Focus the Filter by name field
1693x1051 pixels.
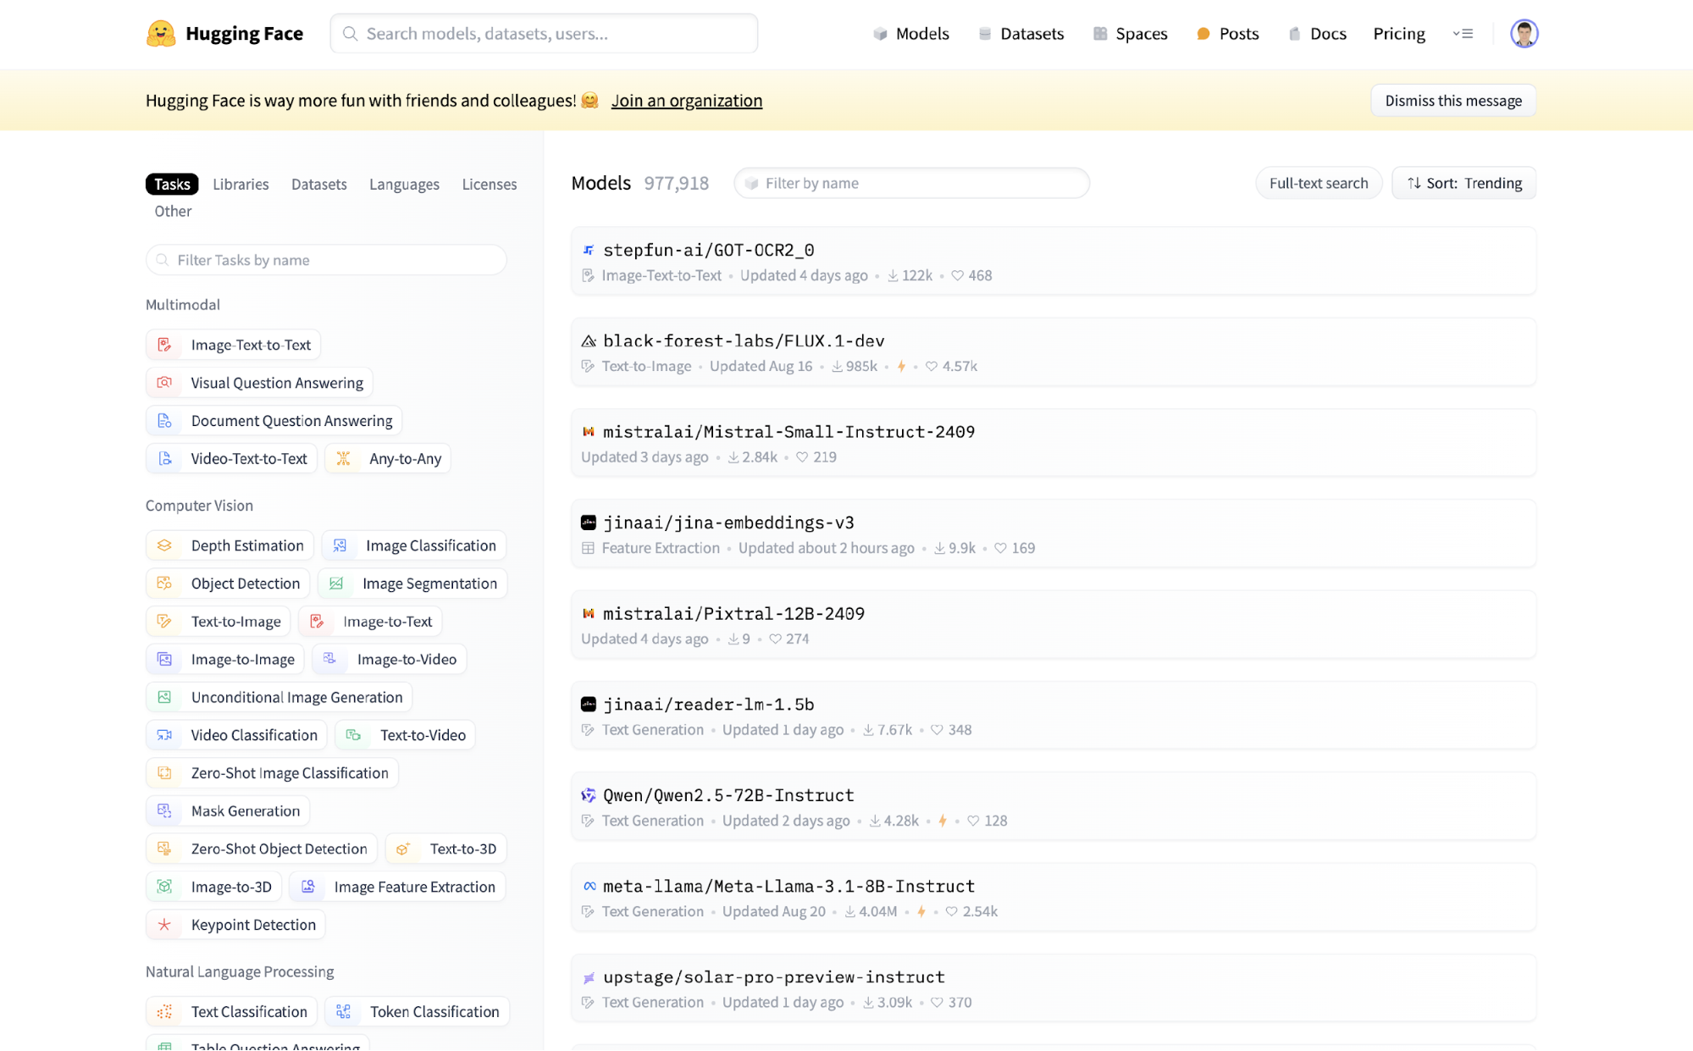(x=911, y=183)
